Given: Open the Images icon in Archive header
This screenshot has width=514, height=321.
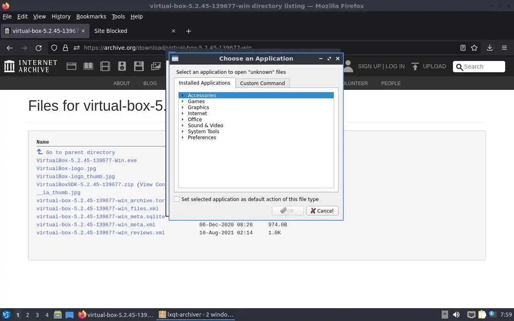Looking at the screenshot, I should [156, 66].
